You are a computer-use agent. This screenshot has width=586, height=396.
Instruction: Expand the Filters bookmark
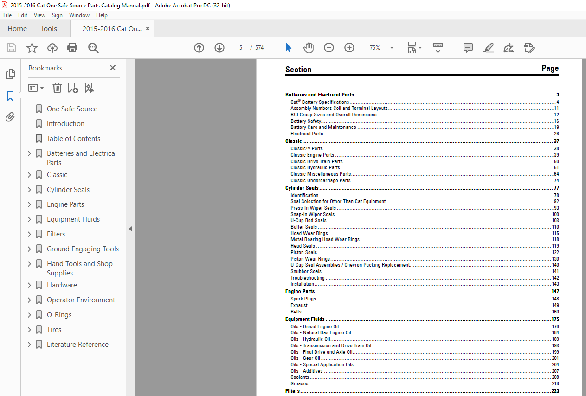(x=29, y=234)
